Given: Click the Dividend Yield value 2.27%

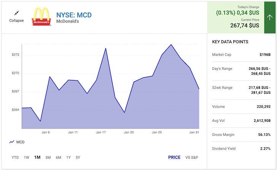Looking at the screenshot, I should [265, 149].
